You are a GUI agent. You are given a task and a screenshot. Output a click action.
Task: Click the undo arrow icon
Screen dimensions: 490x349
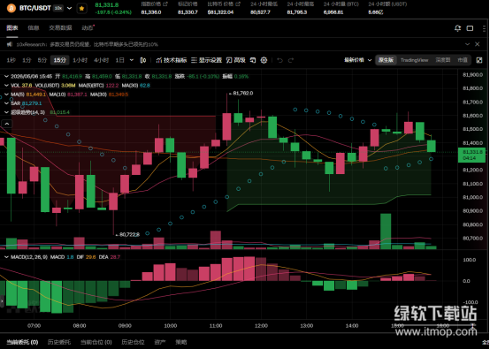pos(279,60)
